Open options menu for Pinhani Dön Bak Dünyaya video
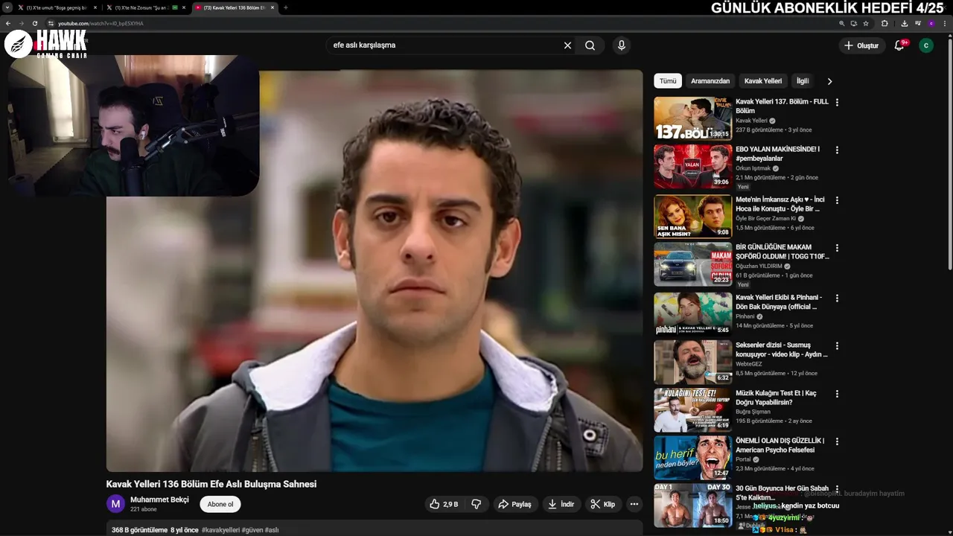This screenshot has height=536, width=953. (837, 299)
